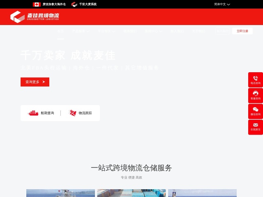
Task: Open 物流跟踪 logistics tracking
Action: point(85,113)
